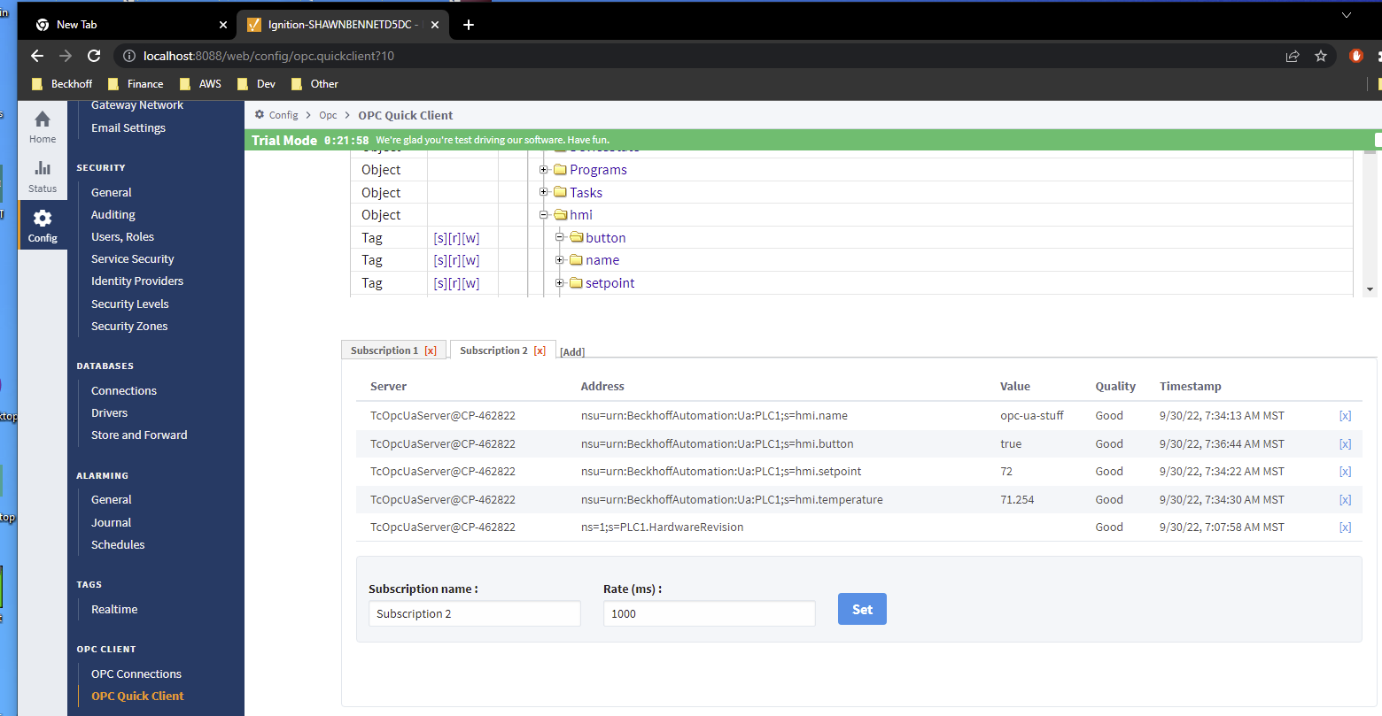
Task: Remove the PLC1.HardwareRevision subscription row
Action: (x=1345, y=527)
